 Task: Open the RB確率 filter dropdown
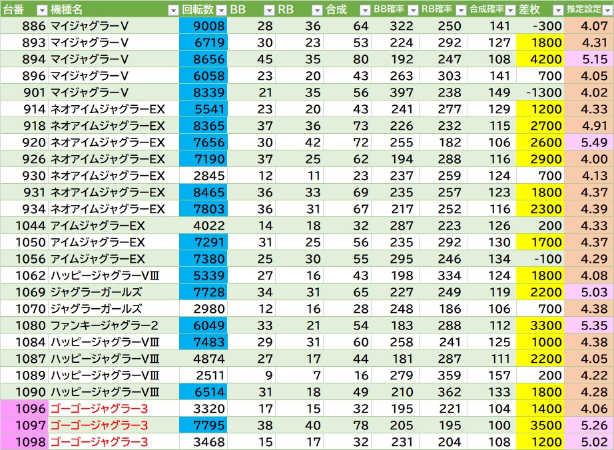coord(460,10)
